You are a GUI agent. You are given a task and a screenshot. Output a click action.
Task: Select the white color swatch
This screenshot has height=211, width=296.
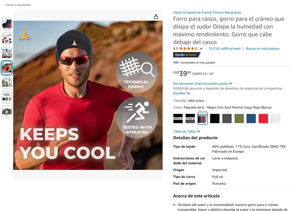pos(275,118)
